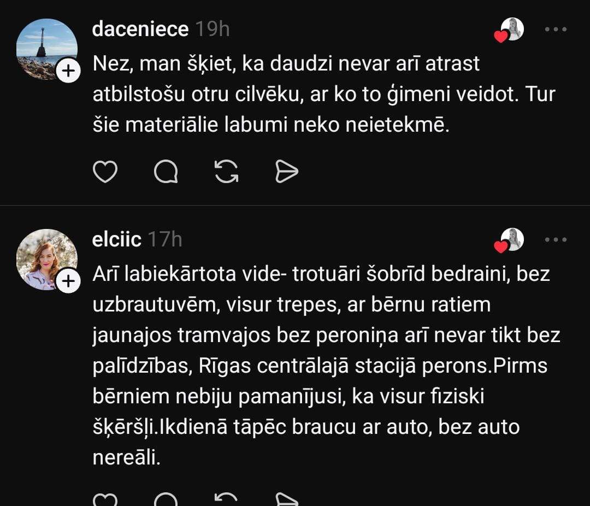590x506 pixels.
Task: Follow daceniece using the plus badge
Action: click(68, 71)
